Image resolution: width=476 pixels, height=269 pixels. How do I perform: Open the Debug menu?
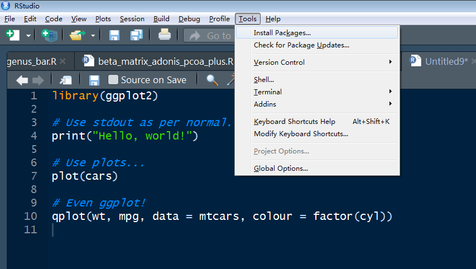click(189, 19)
